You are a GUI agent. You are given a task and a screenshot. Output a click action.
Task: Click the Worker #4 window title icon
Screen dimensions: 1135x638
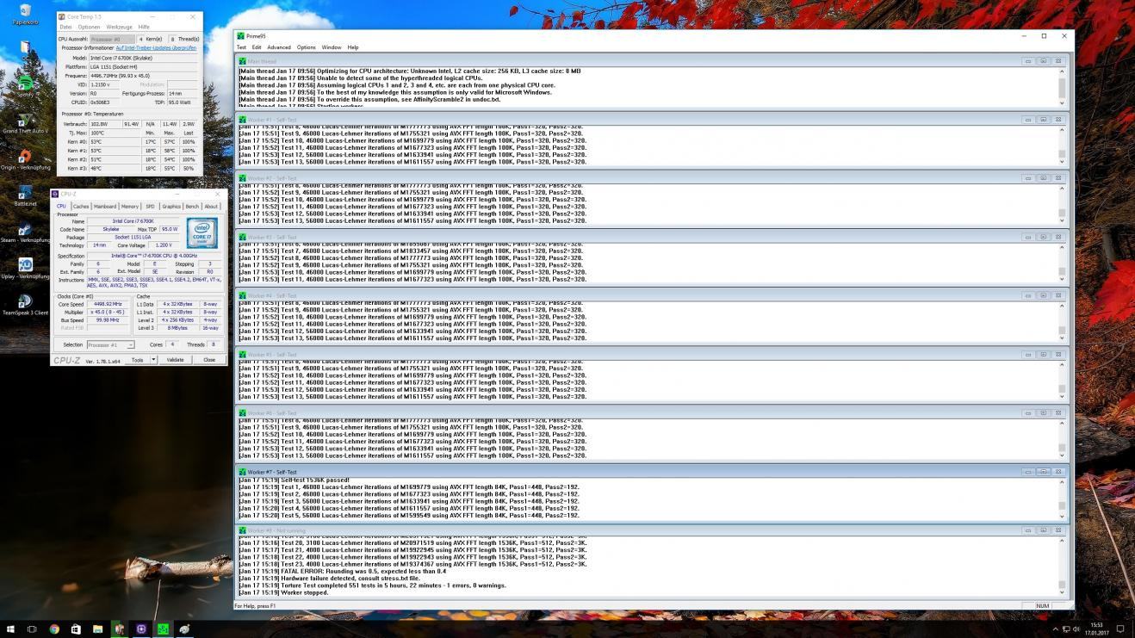coord(243,295)
